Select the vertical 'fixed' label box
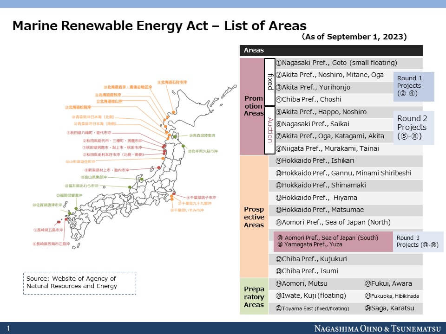The image size is (446, 334). [x=269, y=82]
